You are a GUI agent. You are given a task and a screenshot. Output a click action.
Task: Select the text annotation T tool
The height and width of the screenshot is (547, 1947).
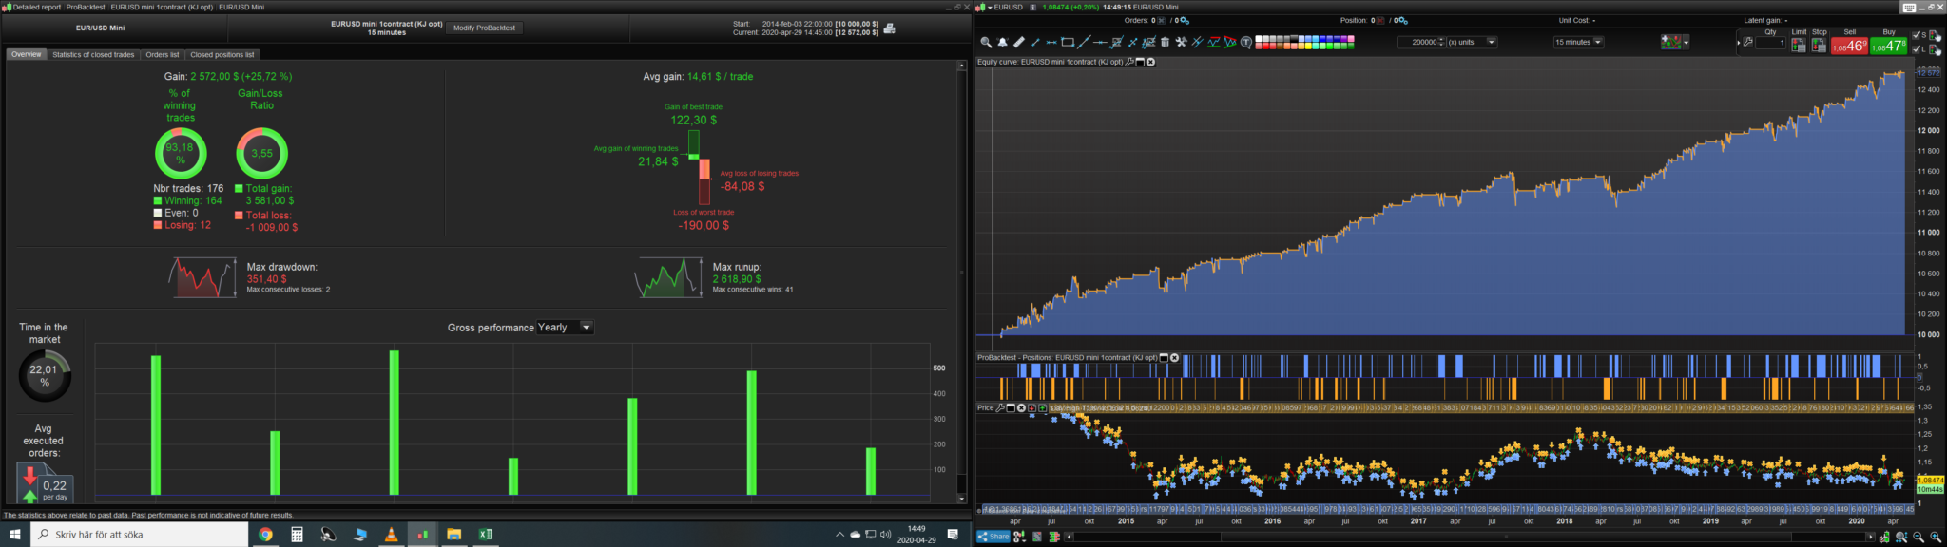[x=1246, y=42]
